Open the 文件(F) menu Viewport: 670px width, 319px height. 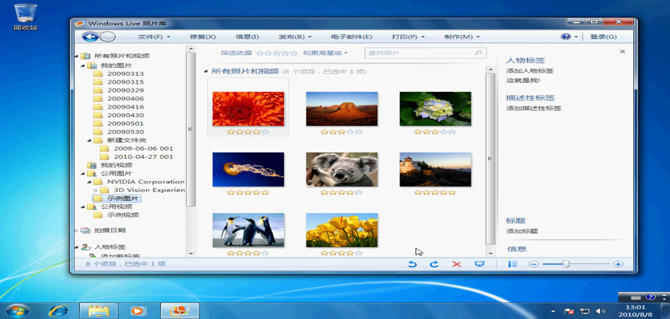coord(154,37)
